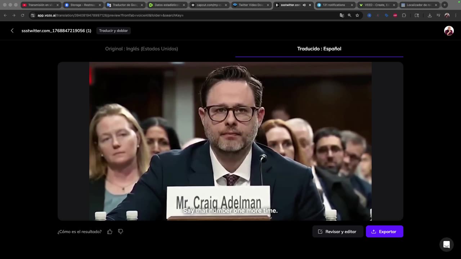Image resolution: width=461 pixels, height=259 pixels.
Task: Open the media control playlist icon
Action: pos(438,15)
